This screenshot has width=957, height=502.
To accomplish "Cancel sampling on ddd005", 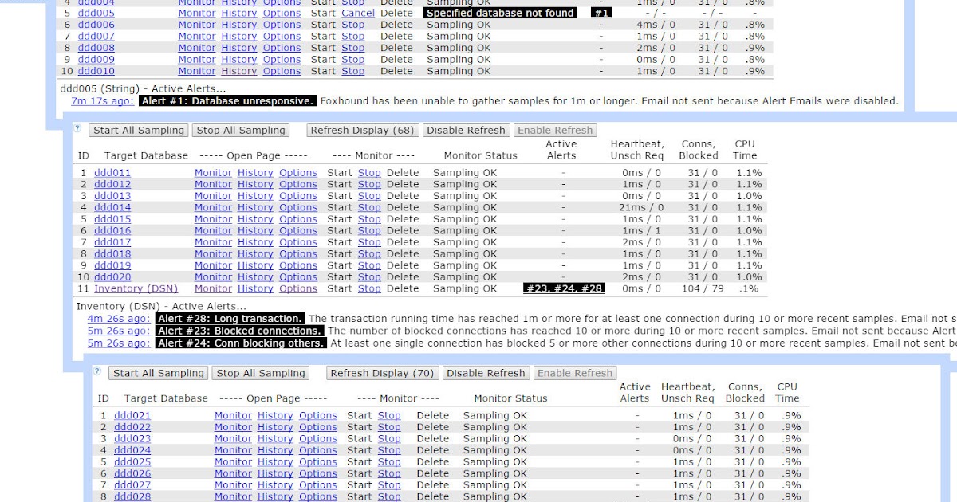I will coord(358,13).
